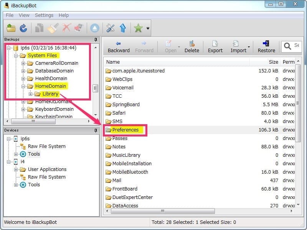Viewport: 307px width, 230px height.
Task: Click the open backup folder icon
Action: pos(12,28)
